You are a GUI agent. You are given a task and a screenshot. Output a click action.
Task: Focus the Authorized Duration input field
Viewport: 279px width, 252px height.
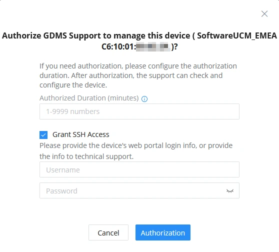(139, 111)
